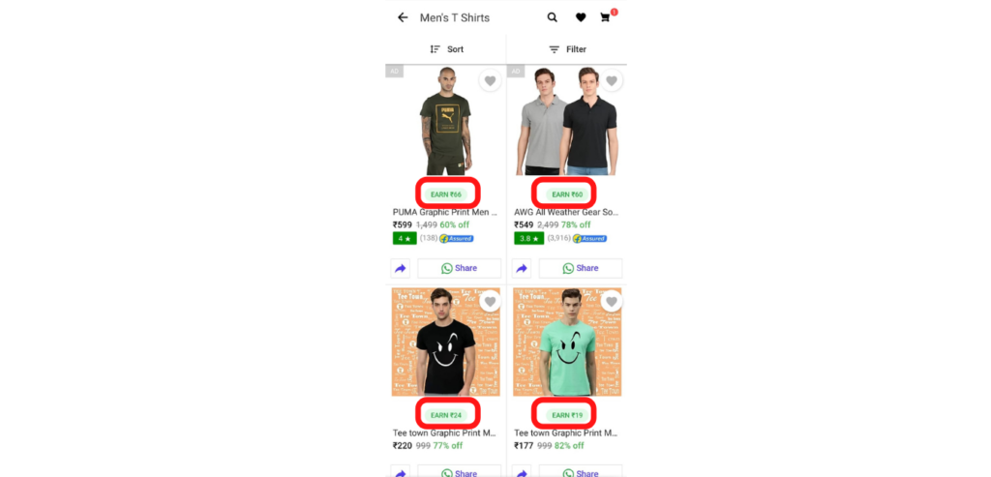This screenshot has height=477, width=991.
Task: Tap the EARN ₹66 badge
Action: [x=446, y=194]
